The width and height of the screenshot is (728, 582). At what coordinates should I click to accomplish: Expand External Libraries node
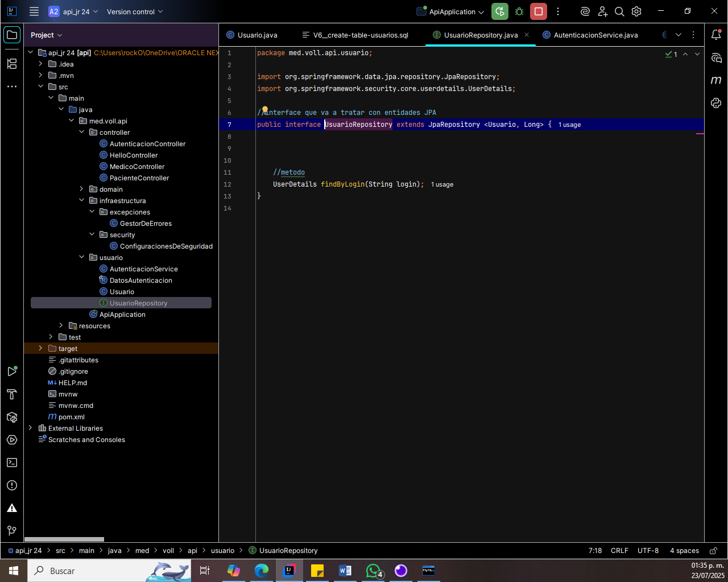click(30, 428)
